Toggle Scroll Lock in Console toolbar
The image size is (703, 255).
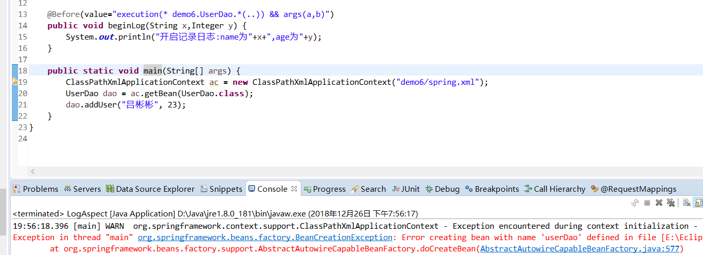coord(698,203)
